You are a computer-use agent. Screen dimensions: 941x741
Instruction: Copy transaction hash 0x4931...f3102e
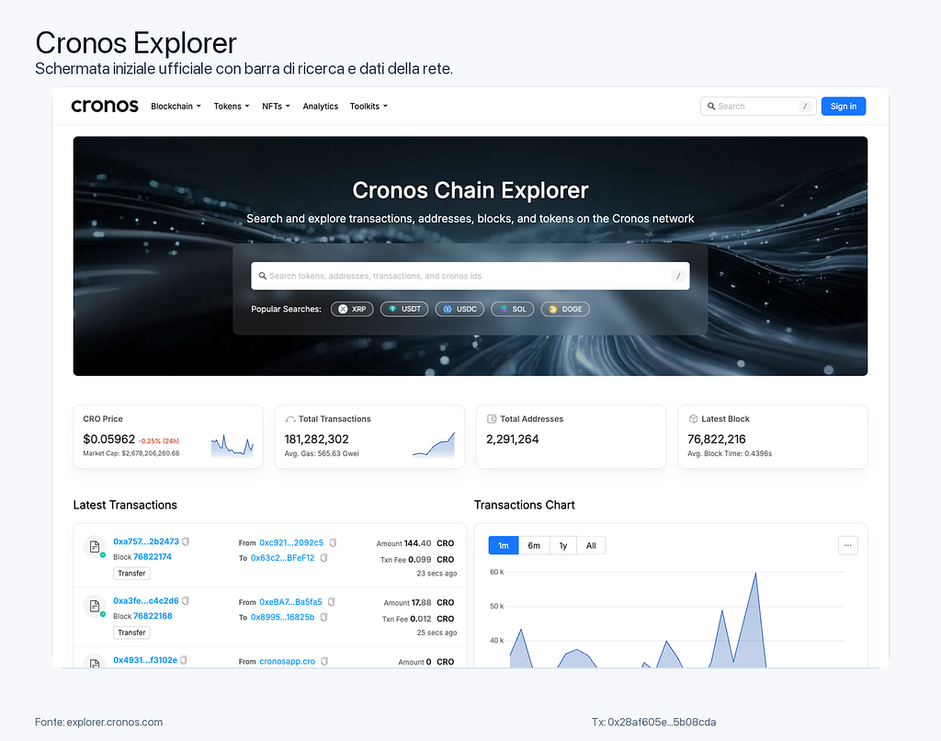(184, 660)
